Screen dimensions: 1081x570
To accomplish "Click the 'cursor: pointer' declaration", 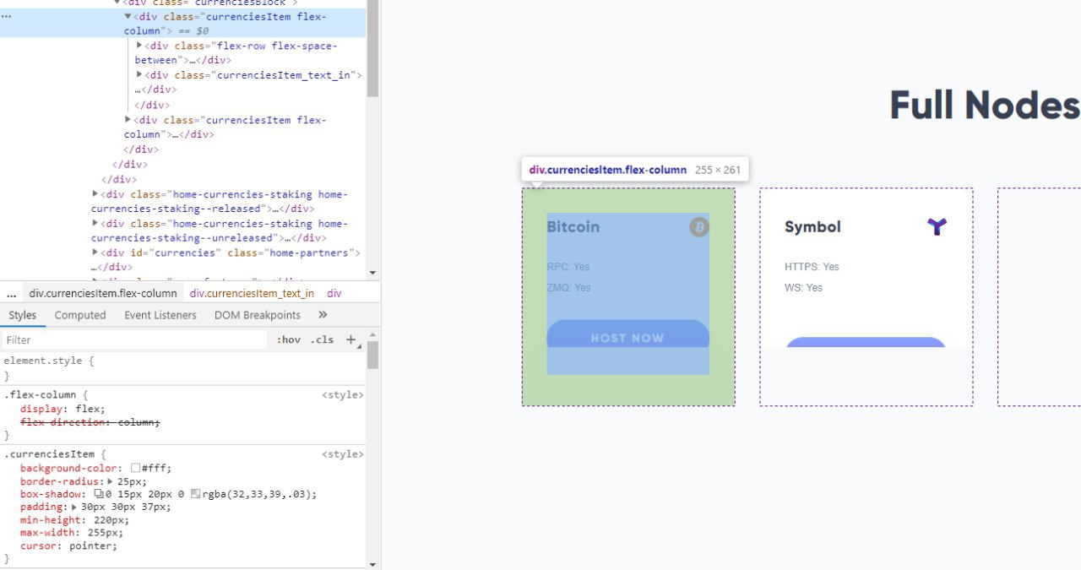I will [x=68, y=546].
